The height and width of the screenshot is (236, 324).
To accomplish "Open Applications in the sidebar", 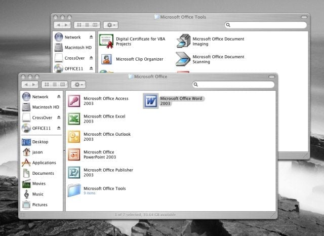I will (x=39, y=163).
